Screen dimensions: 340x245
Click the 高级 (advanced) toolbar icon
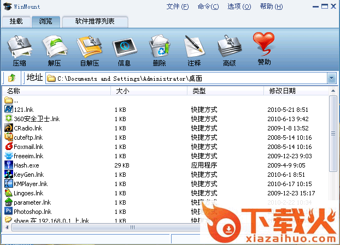[x=230, y=46]
